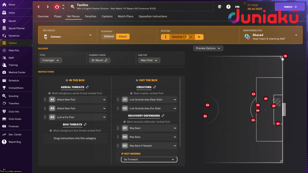Open the Inbox sidebar icon

pyautogui.click(x=4, y=13)
